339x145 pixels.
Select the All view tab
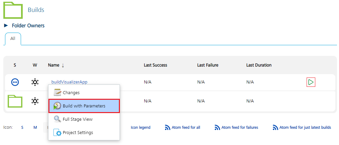click(13, 39)
